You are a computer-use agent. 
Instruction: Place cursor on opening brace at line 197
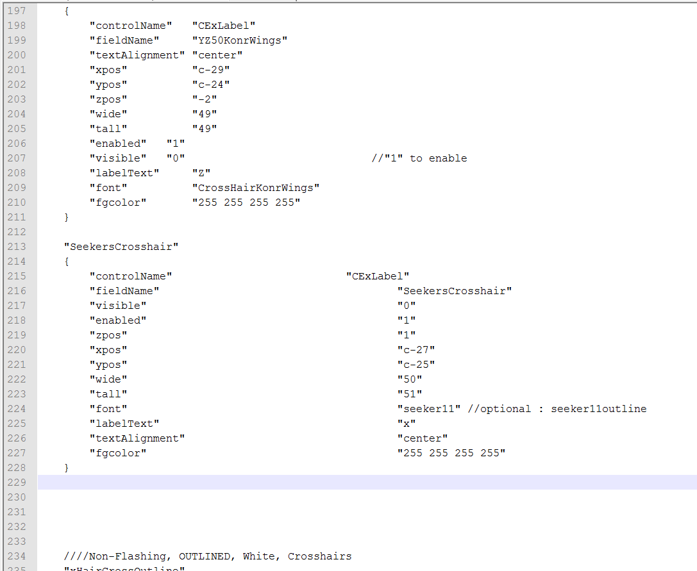point(67,11)
